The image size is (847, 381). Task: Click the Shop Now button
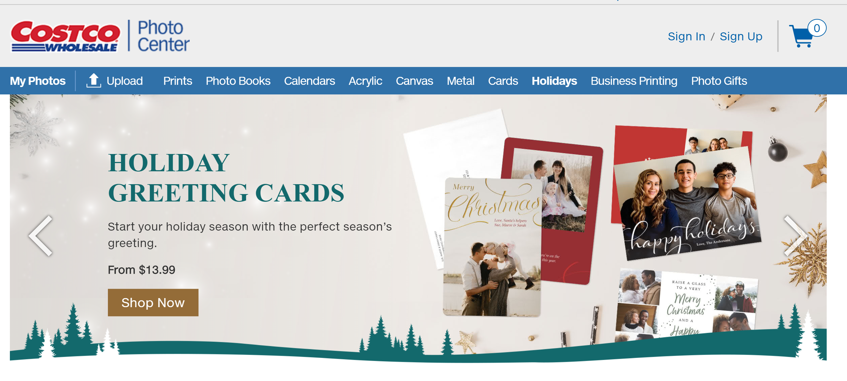tap(153, 302)
